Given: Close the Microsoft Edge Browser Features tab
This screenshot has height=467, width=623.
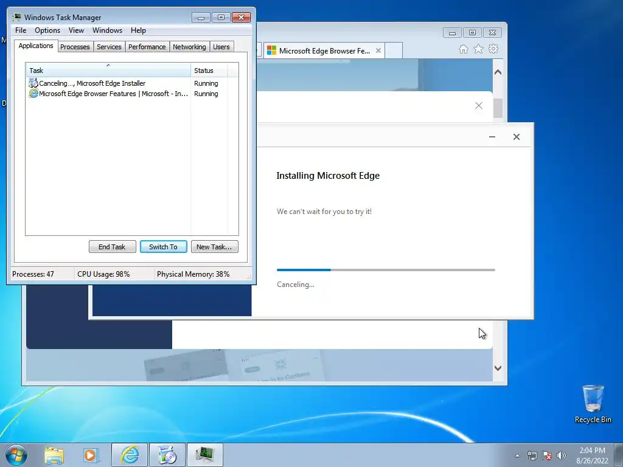Looking at the screenshot, I should 378,50.
